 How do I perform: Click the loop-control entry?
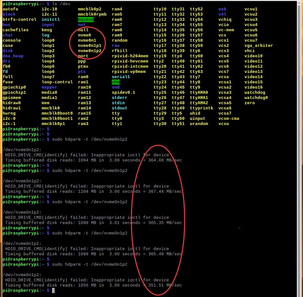click(57, 82)
